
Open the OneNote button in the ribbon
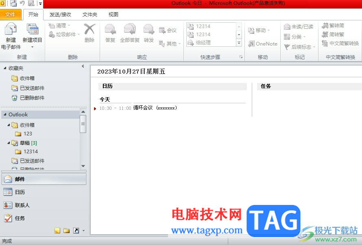click(x=263, y=44)
